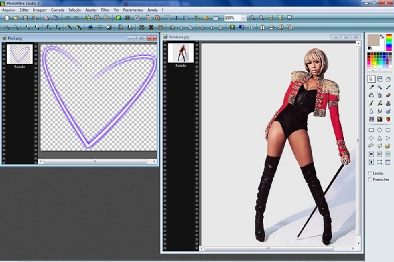
Task: Click the Histogram icon in the second toolbar
Action: 90,27
